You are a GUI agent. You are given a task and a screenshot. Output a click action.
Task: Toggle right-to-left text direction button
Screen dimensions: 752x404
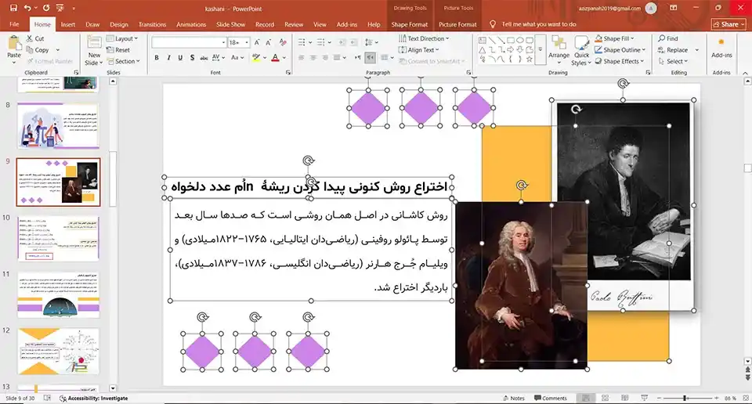click(371, 57)
